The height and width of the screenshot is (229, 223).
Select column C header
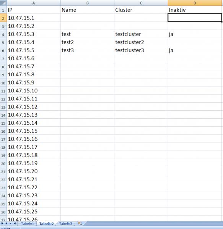coord(141,3)
